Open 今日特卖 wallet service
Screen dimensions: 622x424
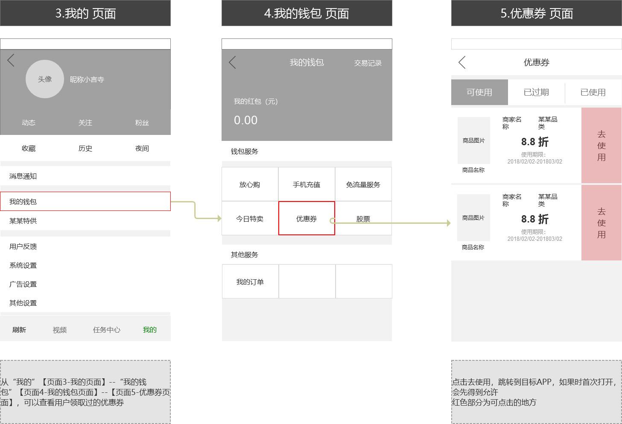tap(250, 218)
